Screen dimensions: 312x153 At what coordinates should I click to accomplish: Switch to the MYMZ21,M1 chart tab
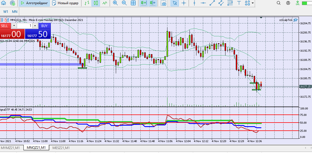click(10, 148)
